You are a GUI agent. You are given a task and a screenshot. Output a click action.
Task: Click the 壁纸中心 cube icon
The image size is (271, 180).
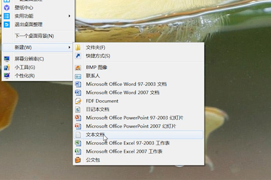click(7, 7)
